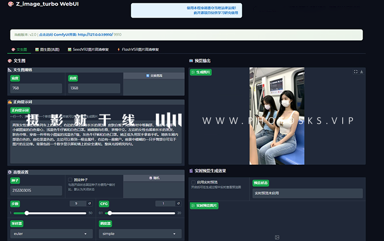
Task: Reset the CFG value
Action: (179, 204)
